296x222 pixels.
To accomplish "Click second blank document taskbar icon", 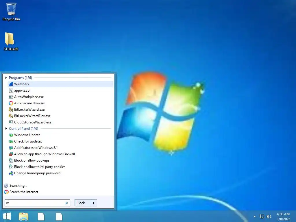I will [x=59, y=217].
